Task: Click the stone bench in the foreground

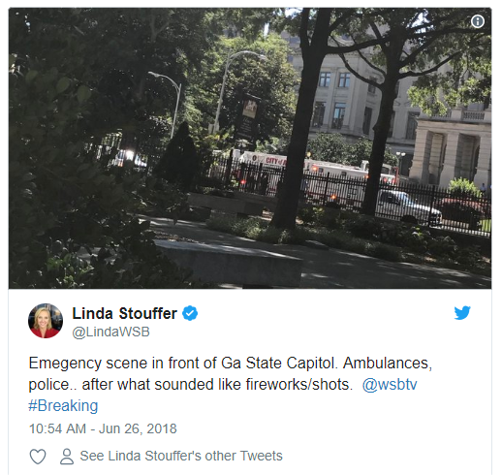Action: tap(231, 262)
